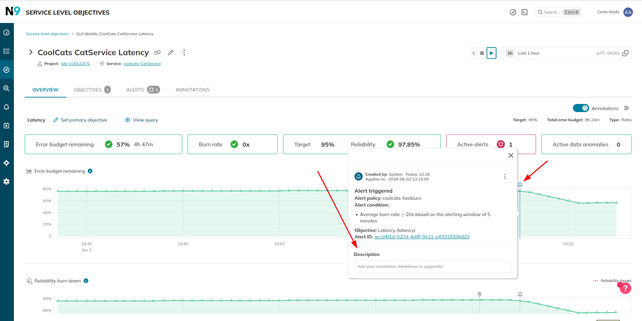Image resolution: width=642 pixels, height=321 pixels.
Task: Click the pin marker on reliability chart
Action: click(479, 294)
